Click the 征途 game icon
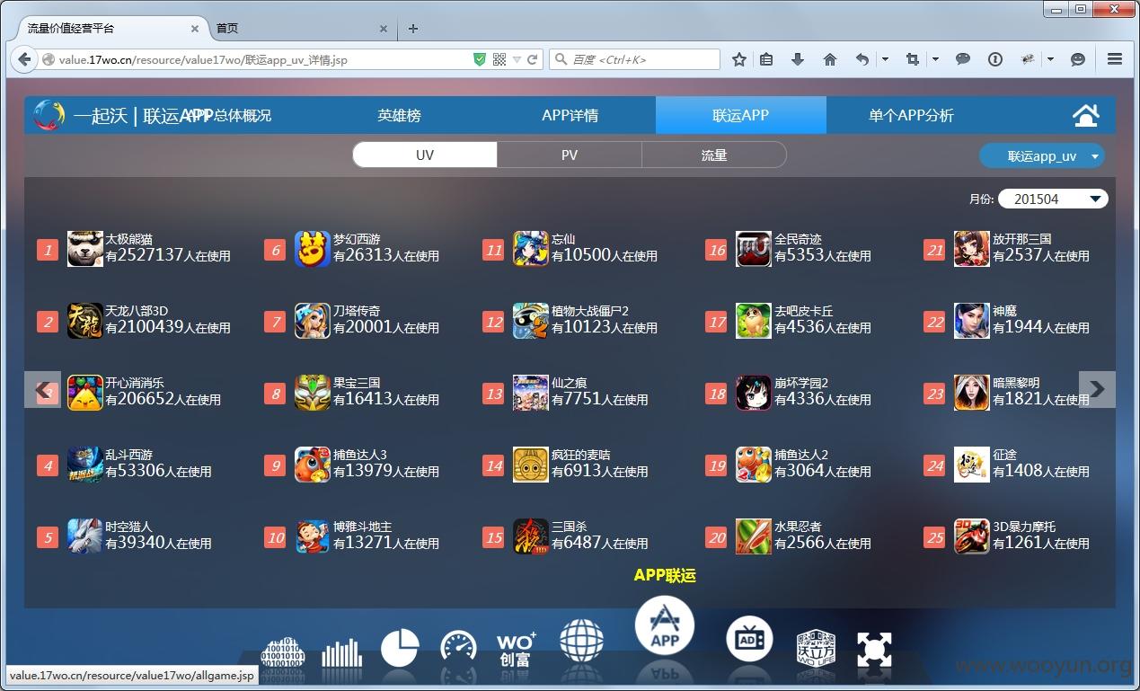Screen dimensions: 1140x691 pos(972,465)
